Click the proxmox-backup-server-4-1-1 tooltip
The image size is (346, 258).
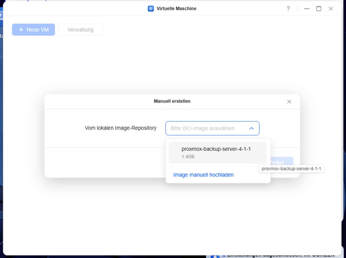click(x=291, y=169)
